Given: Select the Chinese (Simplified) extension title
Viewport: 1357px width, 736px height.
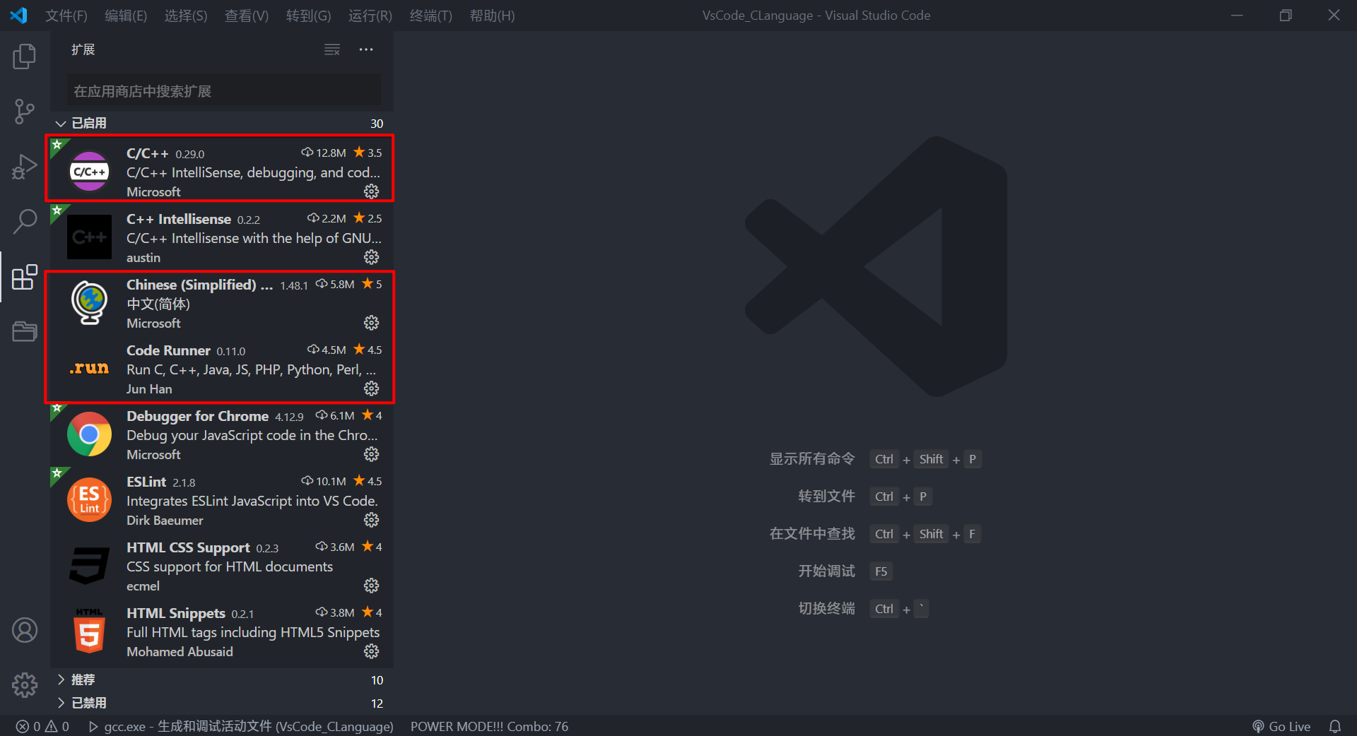Looking at the screenshot, I should [199, 285].
